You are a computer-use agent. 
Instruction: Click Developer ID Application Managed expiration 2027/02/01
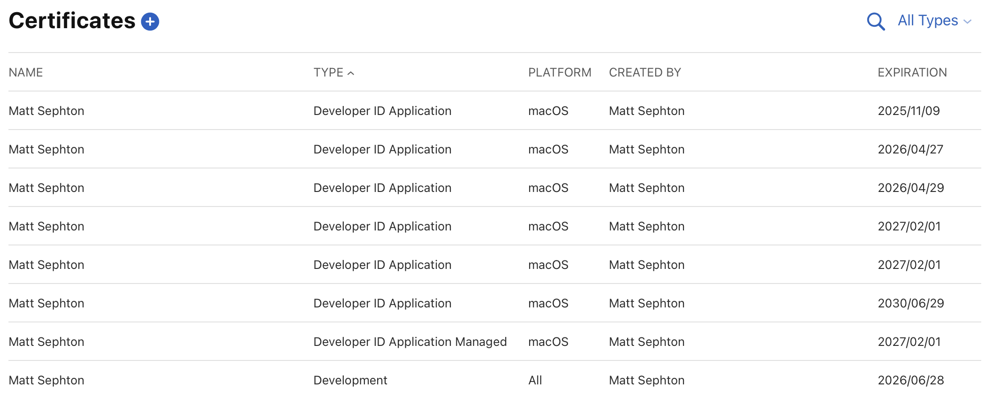click(909, 342)
